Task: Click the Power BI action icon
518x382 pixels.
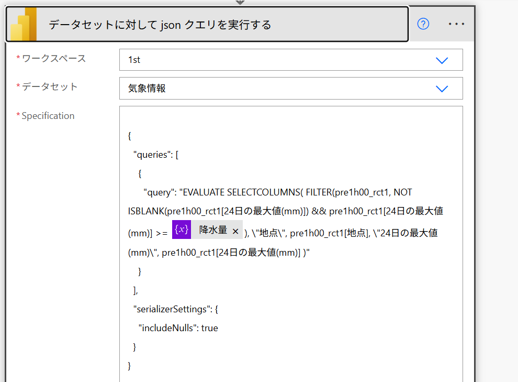Action: [24, 25]
